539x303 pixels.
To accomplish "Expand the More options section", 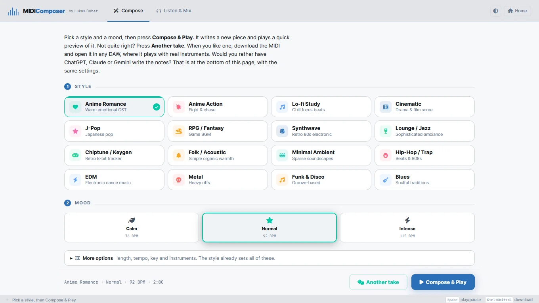I will (x=269, y=258).
